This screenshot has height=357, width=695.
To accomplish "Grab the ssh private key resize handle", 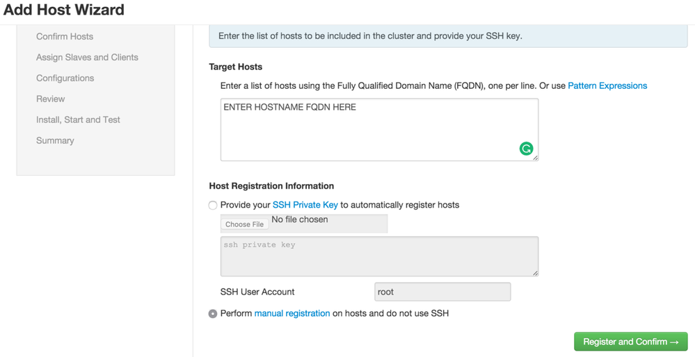I will pos(535,273).
